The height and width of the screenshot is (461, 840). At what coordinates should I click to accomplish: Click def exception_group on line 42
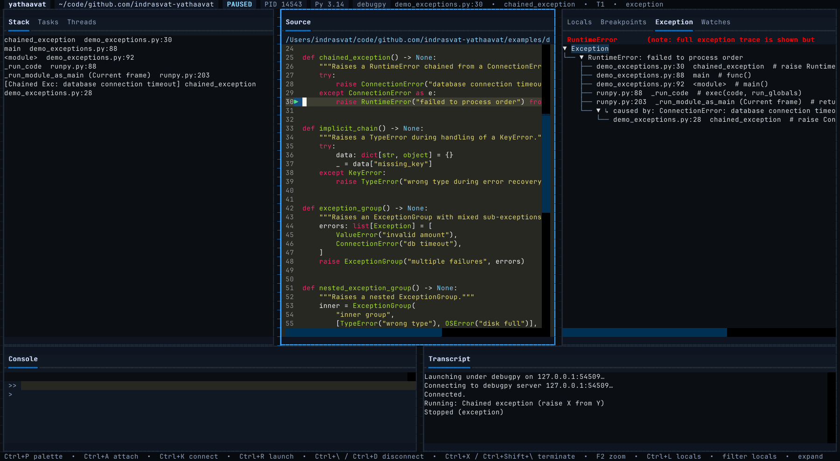point(365,208)
